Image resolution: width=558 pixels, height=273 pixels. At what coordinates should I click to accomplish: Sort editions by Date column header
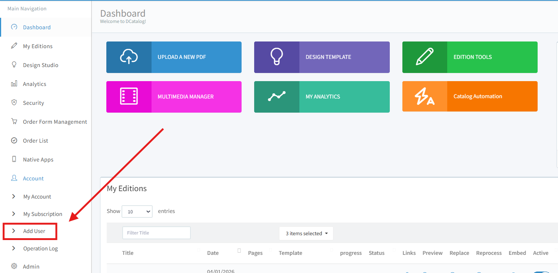[213, 253]
